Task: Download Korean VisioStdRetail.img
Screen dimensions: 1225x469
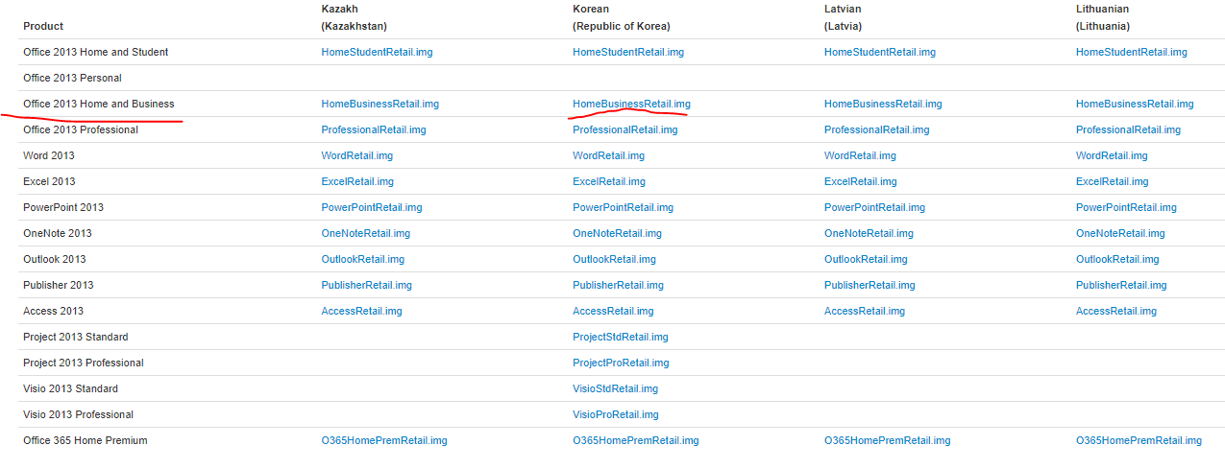Action: point(616,388)
